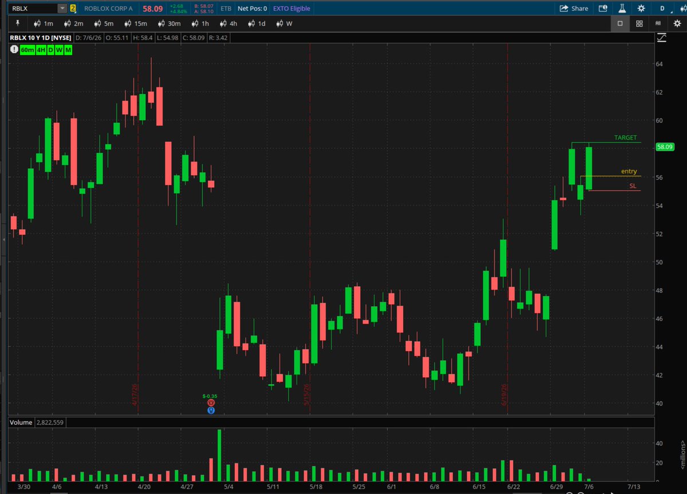Select the 1d timeframe button

point(256,23)
